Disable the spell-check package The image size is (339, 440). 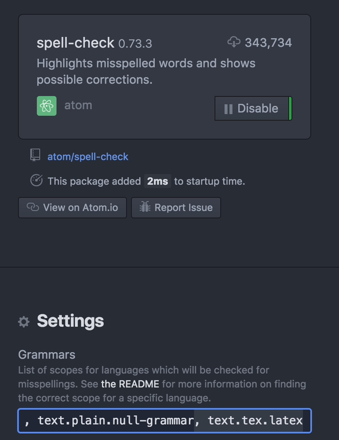pos(252,108)
